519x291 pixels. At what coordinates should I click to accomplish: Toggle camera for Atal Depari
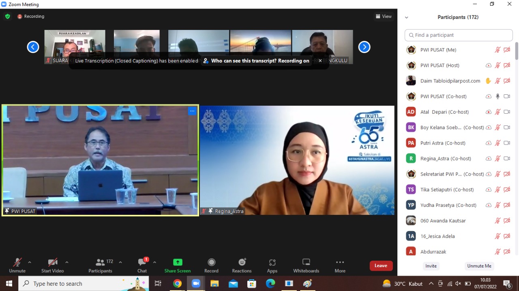(507, 112)
